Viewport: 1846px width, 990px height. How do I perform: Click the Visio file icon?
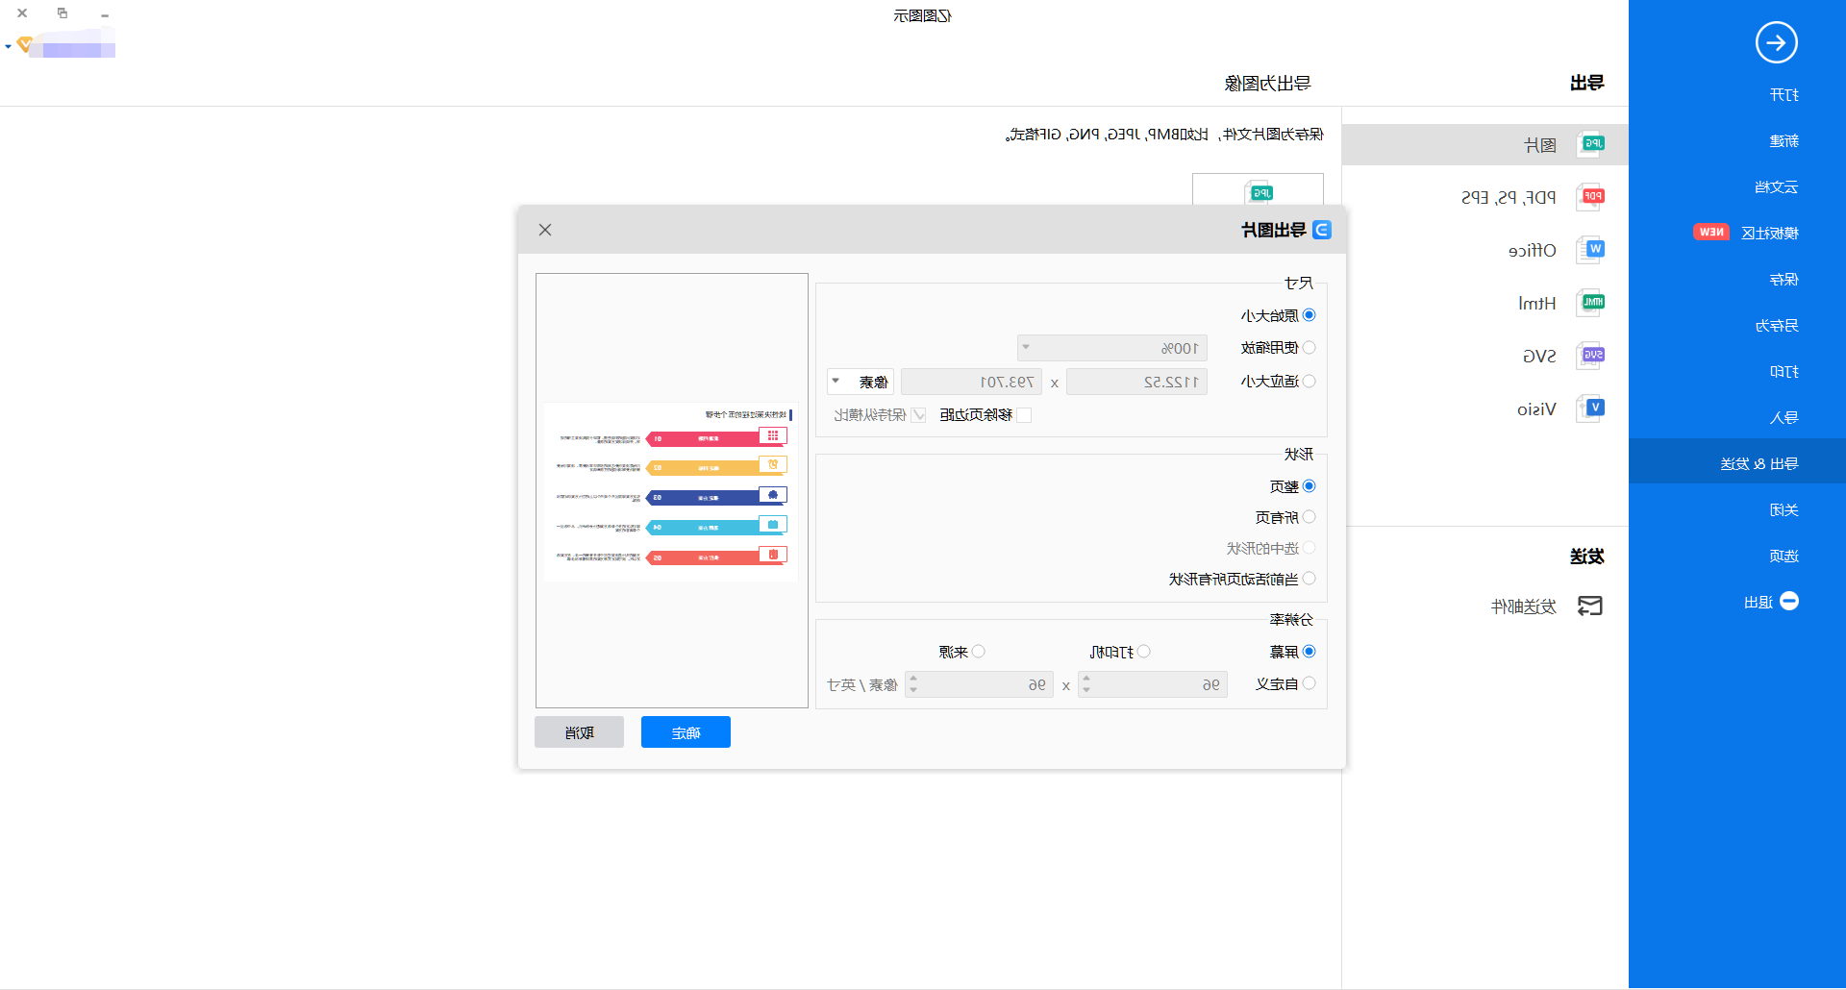click(1591, 408)
